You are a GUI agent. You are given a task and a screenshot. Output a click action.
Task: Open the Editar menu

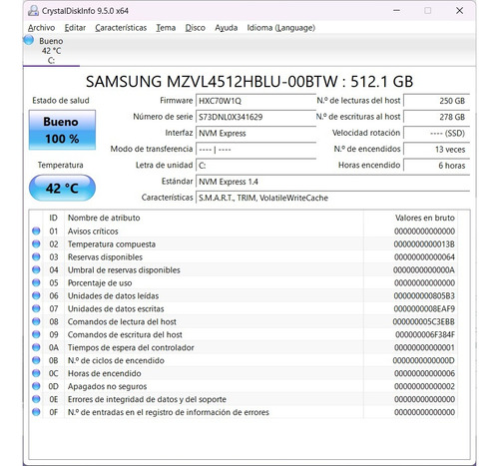coord(75,28)
